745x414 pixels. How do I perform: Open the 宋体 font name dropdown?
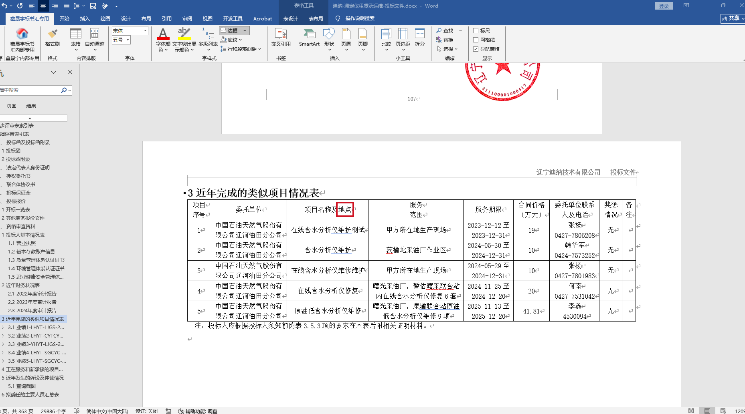click(x=145, y=30)
